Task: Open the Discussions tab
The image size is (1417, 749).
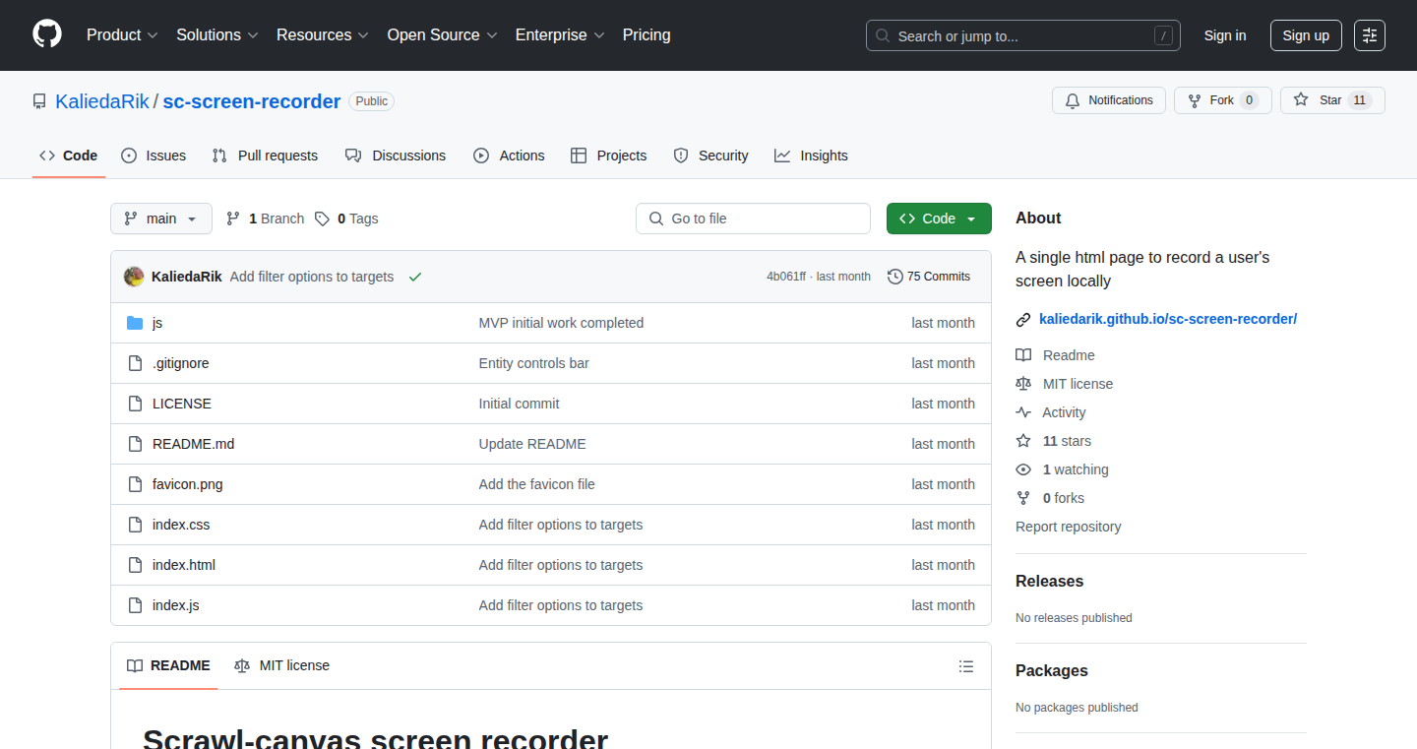Action: 396,156
